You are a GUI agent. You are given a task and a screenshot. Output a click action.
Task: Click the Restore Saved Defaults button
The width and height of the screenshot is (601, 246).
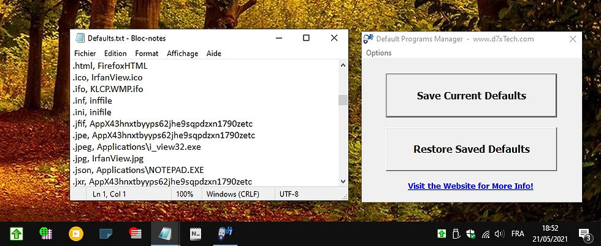point(471,149)
